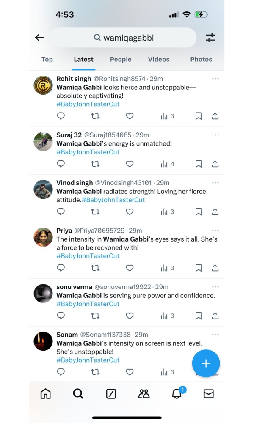Go to Home feed

(45, 394)
